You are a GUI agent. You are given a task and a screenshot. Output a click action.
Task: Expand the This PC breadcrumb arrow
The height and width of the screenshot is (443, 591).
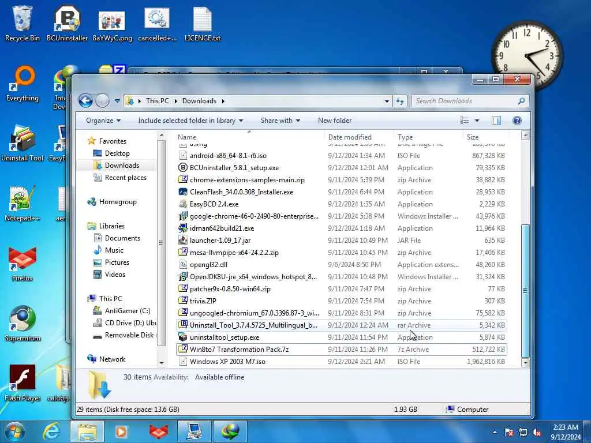(x=175, y=101)
